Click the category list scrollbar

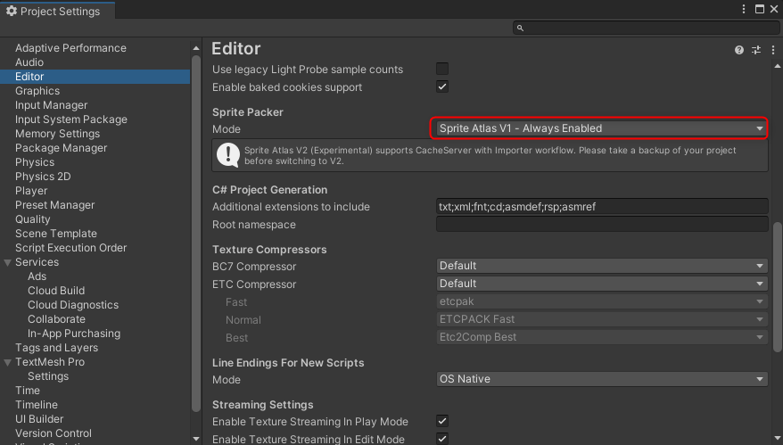tap(196, 232)
